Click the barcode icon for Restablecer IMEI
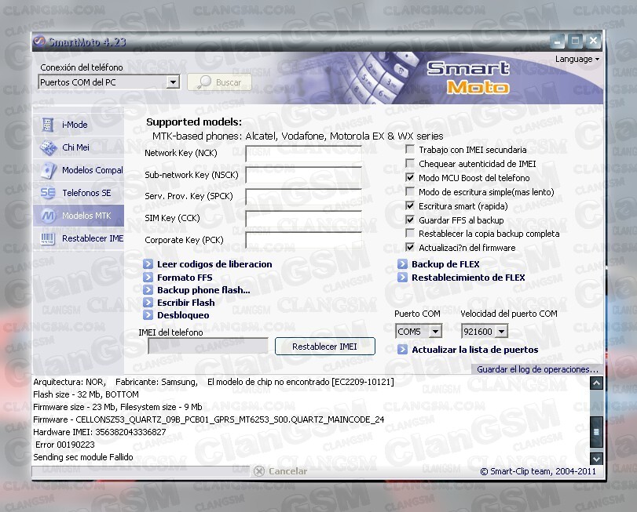637x512 pixels. coord(48,238)
